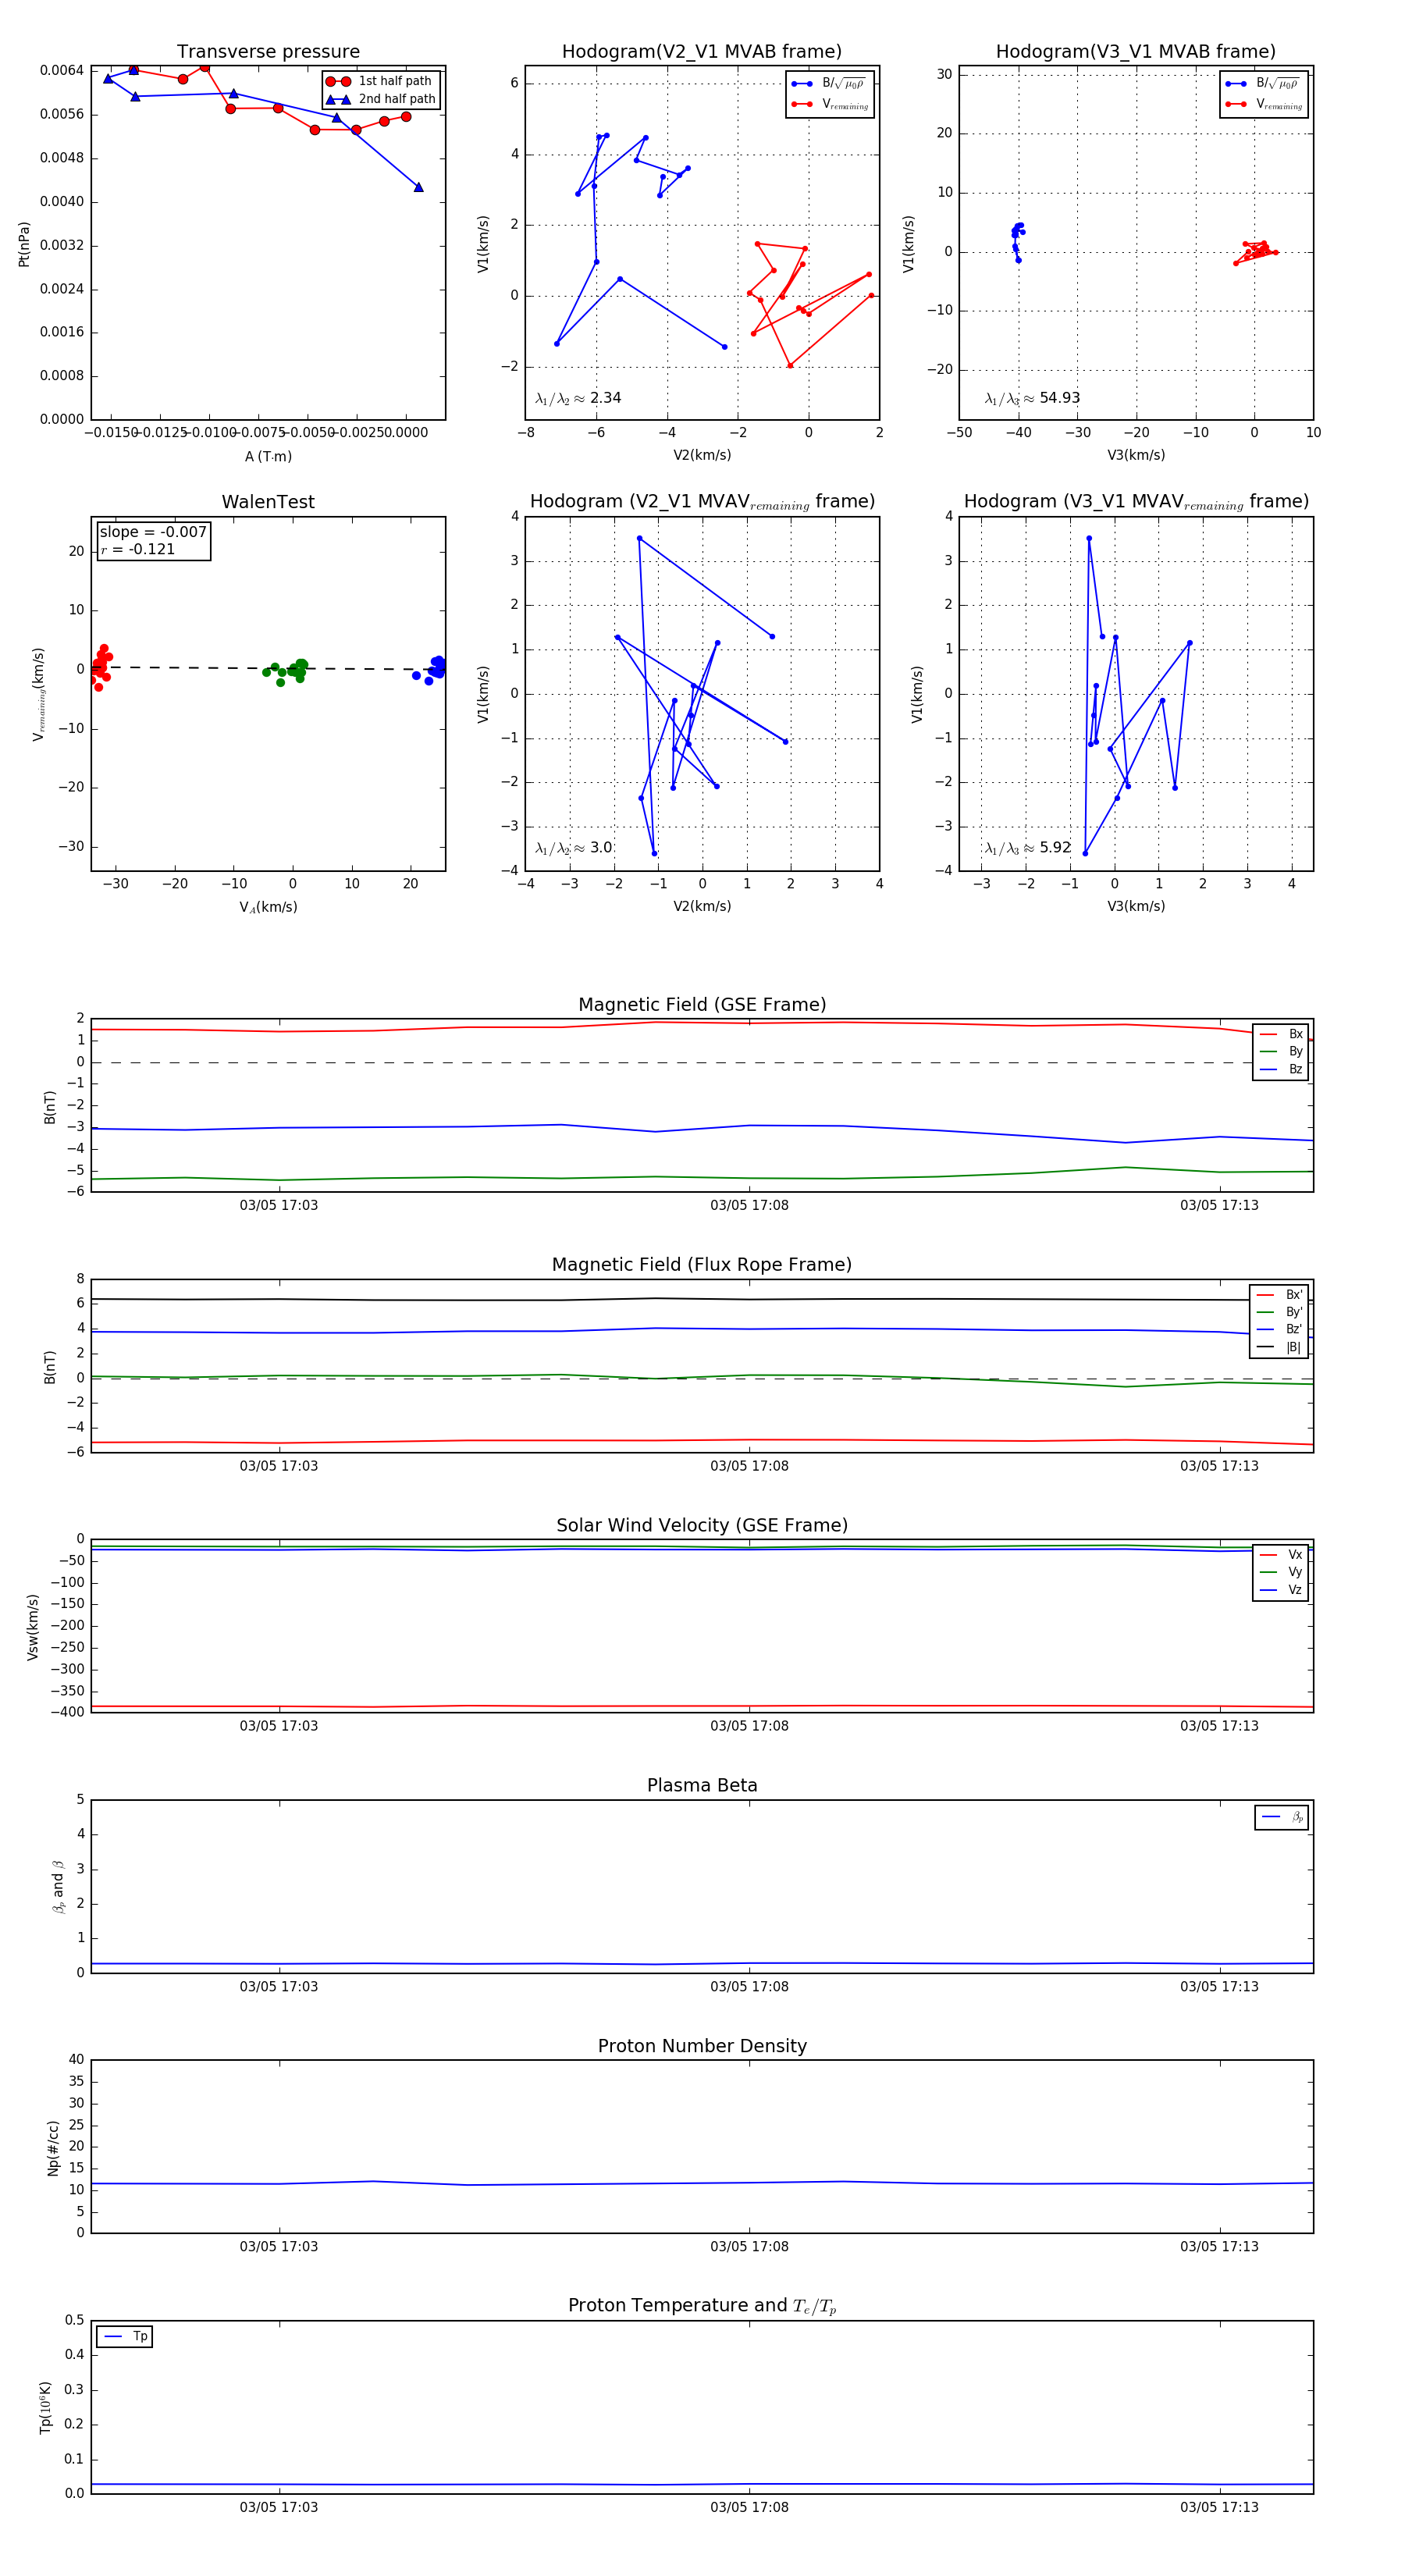Click the Hodogram V3_V1 MVAV remaining frame title
Screen dimensions: 1405x2576
pyautogui.click(x=1135, y=501)
